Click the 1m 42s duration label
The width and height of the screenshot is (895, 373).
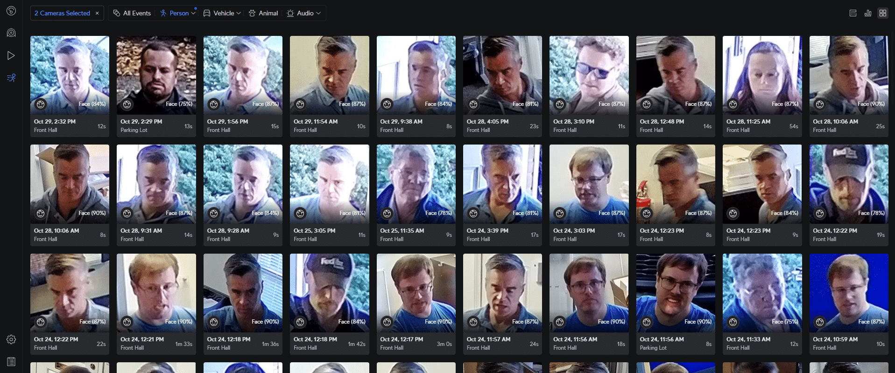coord(357,344)
